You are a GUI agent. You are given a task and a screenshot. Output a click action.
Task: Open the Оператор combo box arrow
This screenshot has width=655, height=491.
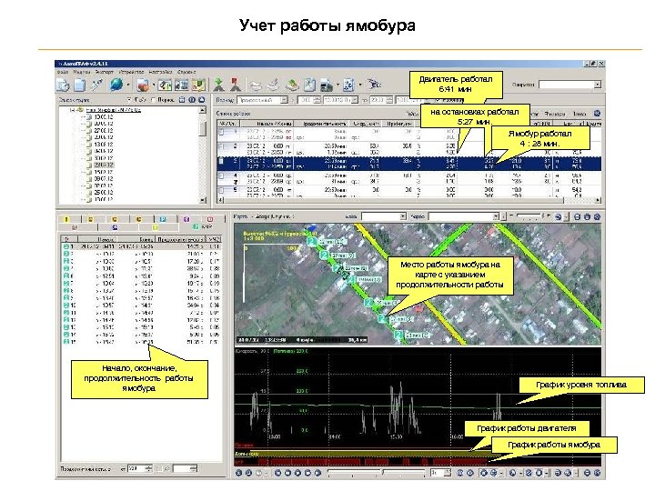pos(598,85)
